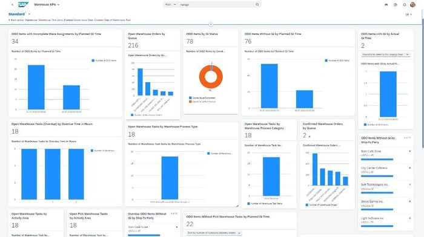Open Open Warehouse Tasks (Overdue) by Overdue Time card
The height and width of the screenshot is (237, 424).
pyautogui.click(x=65, y=128)
